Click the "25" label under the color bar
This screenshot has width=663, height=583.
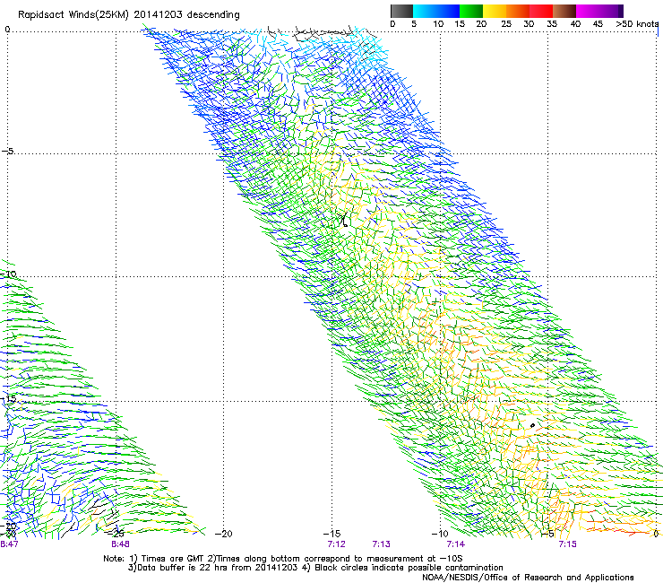[506, 24]
